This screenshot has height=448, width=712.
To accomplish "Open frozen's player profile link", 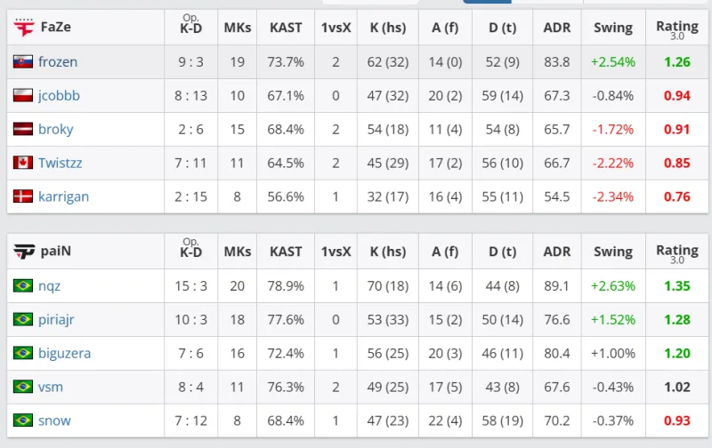I will 58,61.
